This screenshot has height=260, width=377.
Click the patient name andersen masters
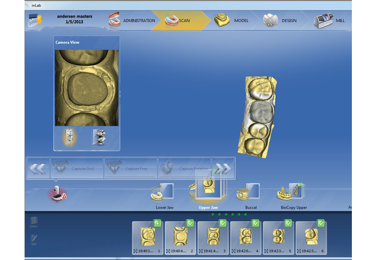coord(75,17)
